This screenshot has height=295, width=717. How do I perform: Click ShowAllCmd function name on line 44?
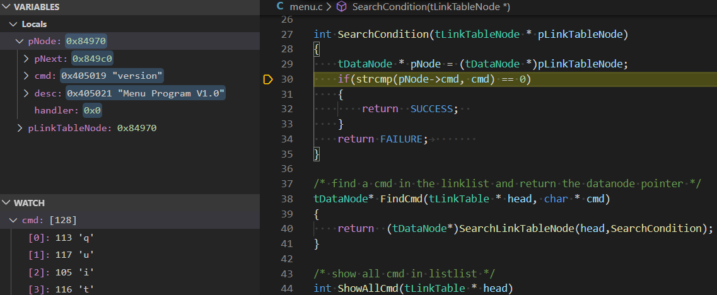tap(368, 289)
